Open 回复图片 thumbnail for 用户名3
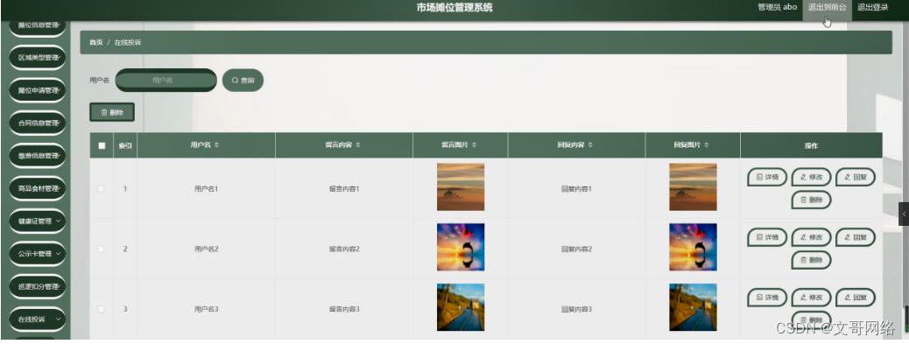The width and height of the screenshot is (909, 344). click(x=693, y=307)
